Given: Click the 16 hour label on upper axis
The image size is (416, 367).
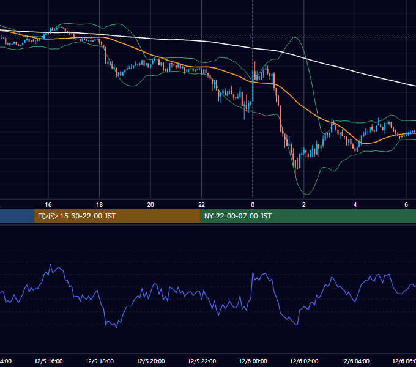Looking at the screenshot, I should [48, 205].
